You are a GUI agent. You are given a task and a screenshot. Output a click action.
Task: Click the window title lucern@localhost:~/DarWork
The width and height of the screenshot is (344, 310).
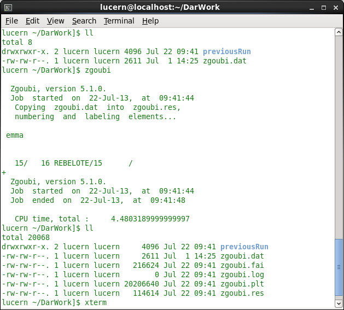pos(172,7)
